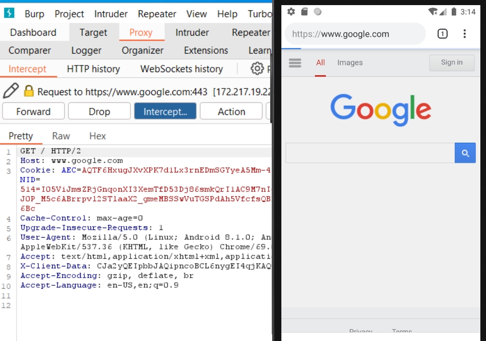Open Google hamburger menu icon
The image size is (486, 341).
295,63
